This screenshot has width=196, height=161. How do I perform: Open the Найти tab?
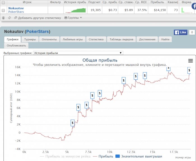point(165,39)
